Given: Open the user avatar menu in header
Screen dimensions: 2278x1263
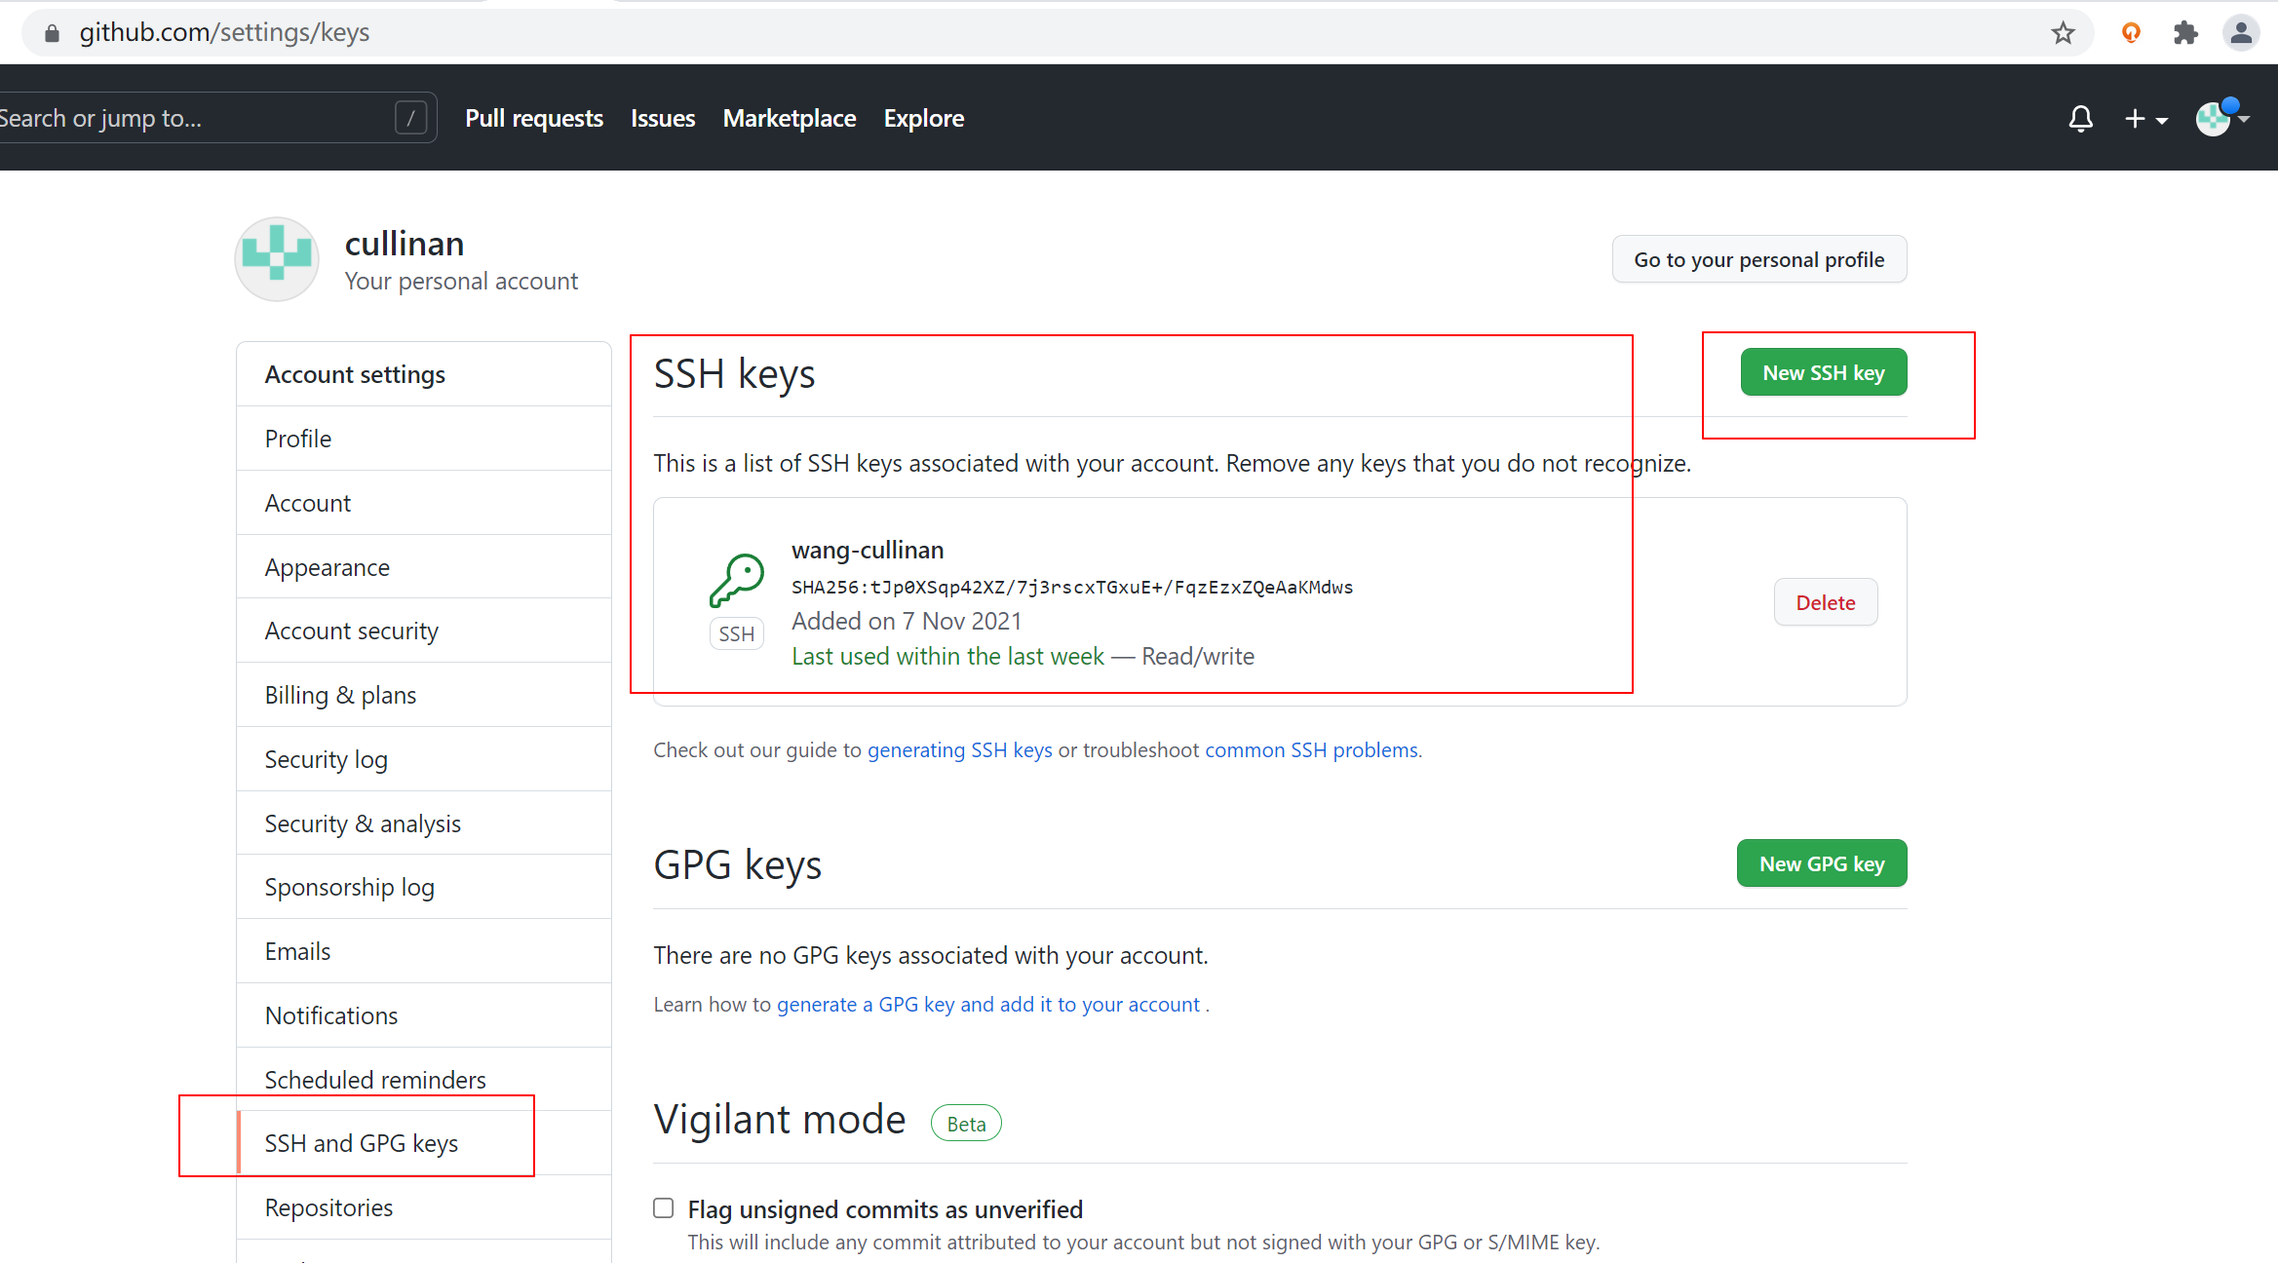Looking at the screenshot, I should click(x=2221, y=118).
